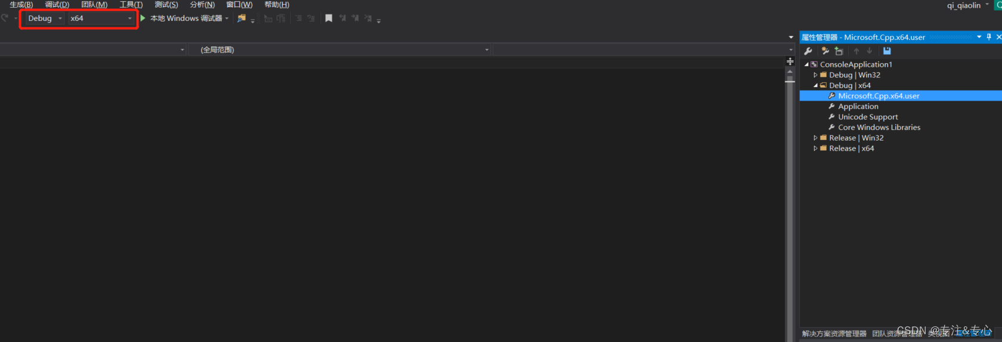
Task: Expand the Release | x64 node
Action: [x=816, y=148]
